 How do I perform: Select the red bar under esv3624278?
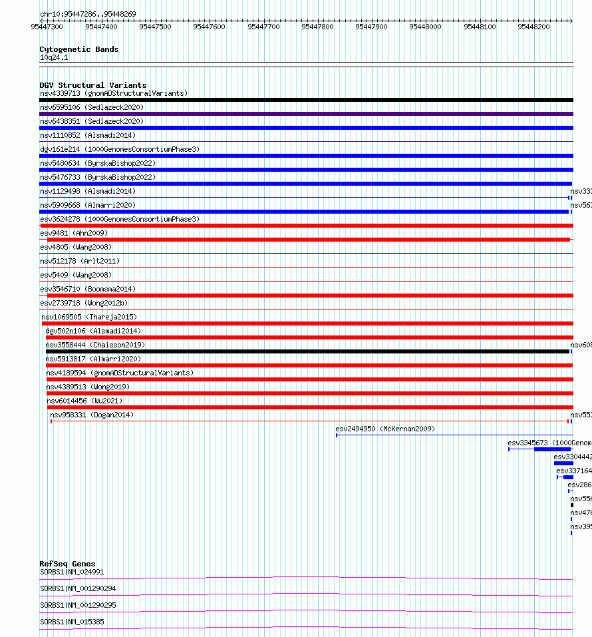point(307,226)
